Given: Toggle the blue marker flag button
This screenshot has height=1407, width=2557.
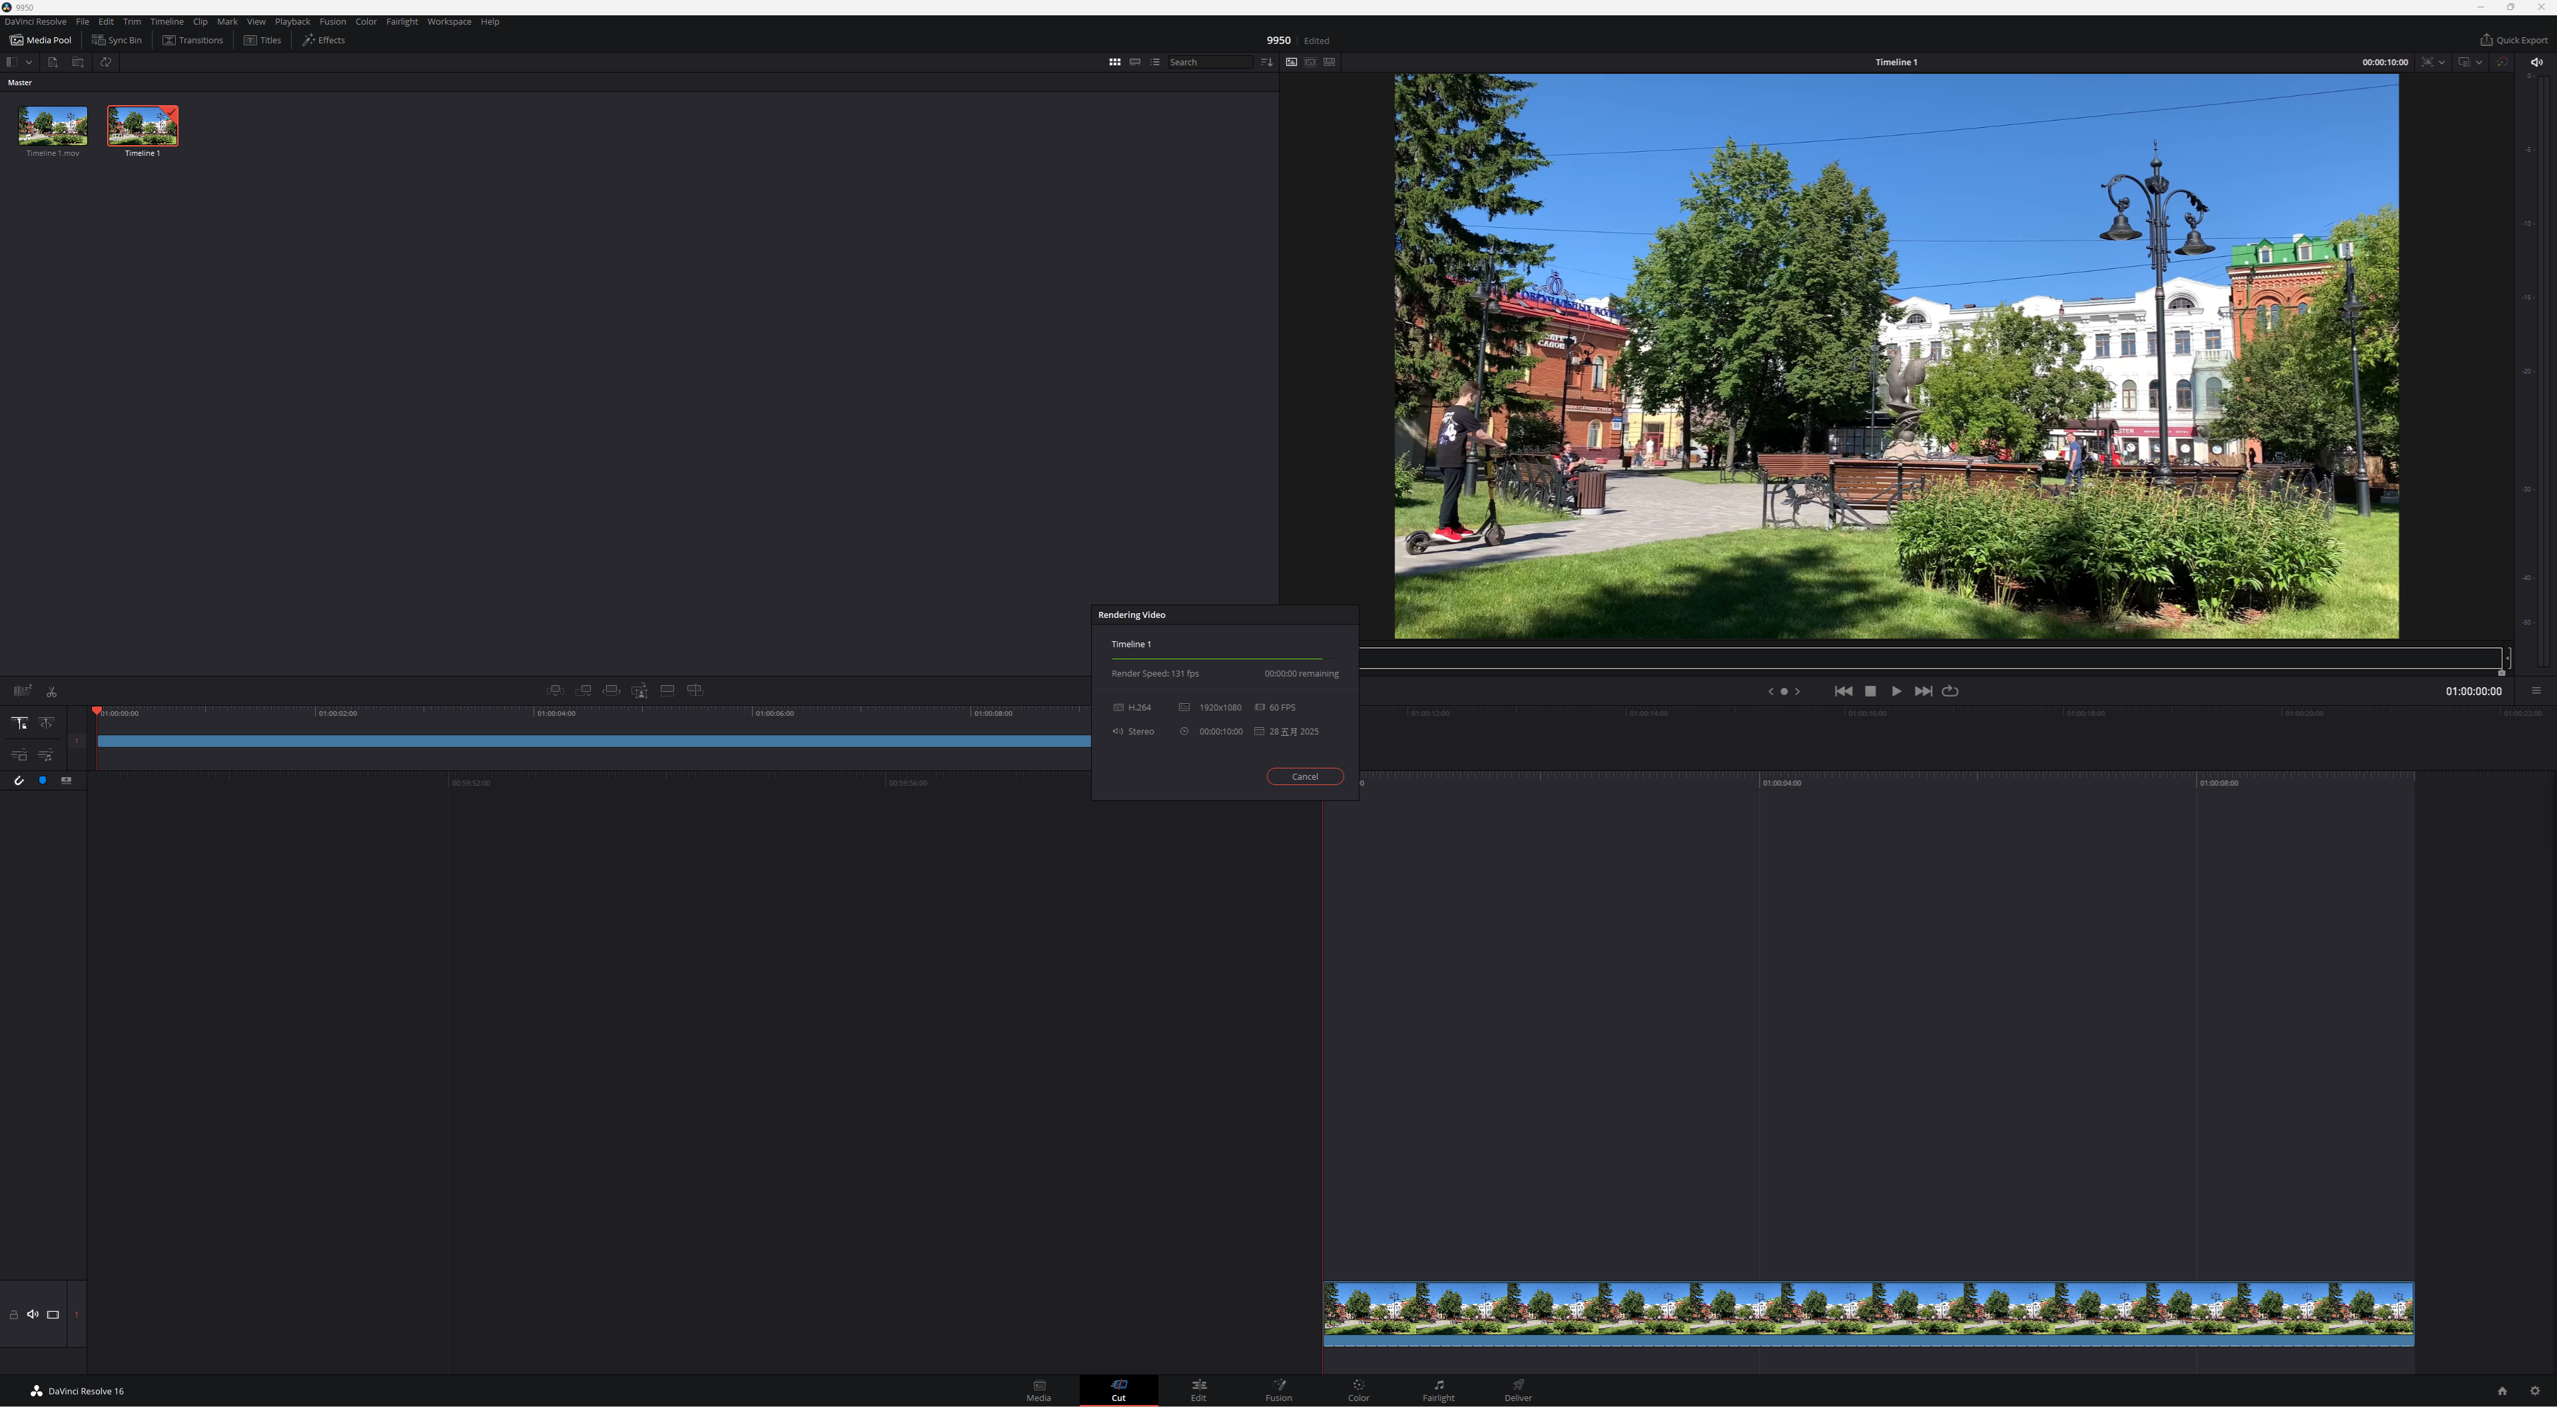Looking at the screenshot, I should tap(43, 781).
